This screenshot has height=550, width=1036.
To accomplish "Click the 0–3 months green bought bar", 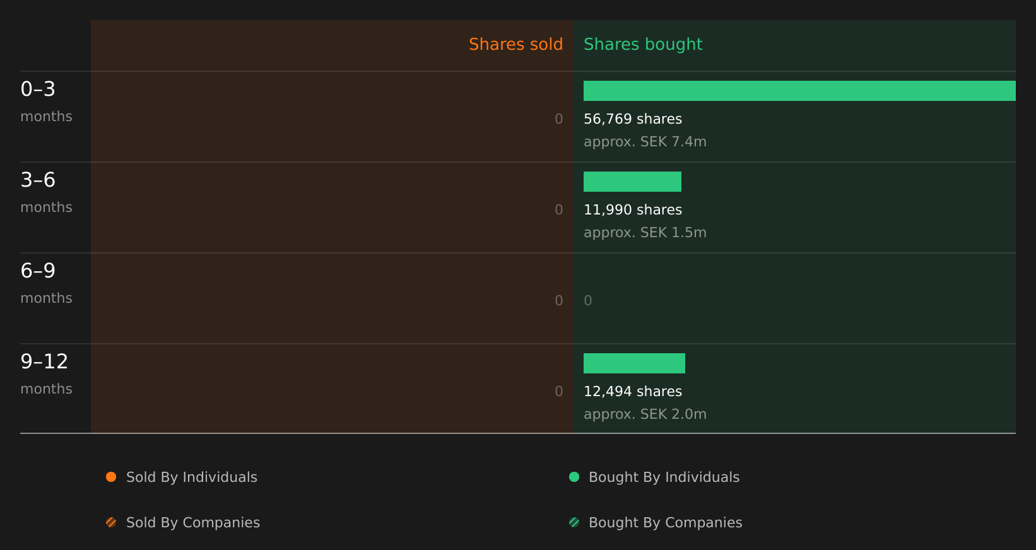I will [799, 91].
